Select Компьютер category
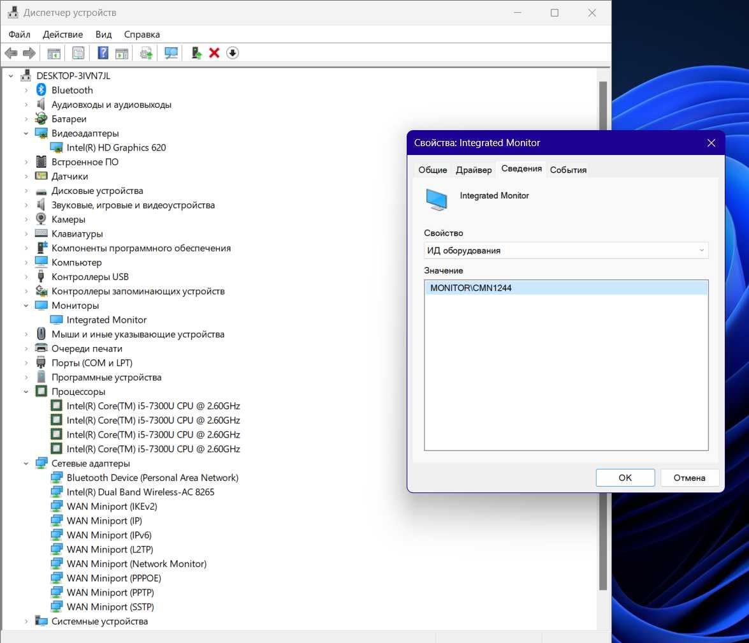Image resolution: width=749 pixels, height=643 pixels. point(76,262)
